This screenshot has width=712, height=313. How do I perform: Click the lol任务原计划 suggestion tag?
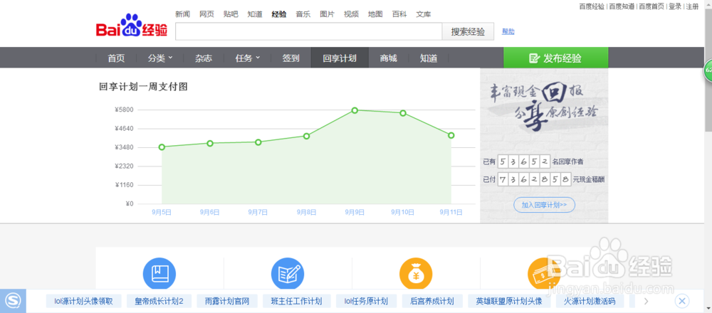(x=366, y=301)
